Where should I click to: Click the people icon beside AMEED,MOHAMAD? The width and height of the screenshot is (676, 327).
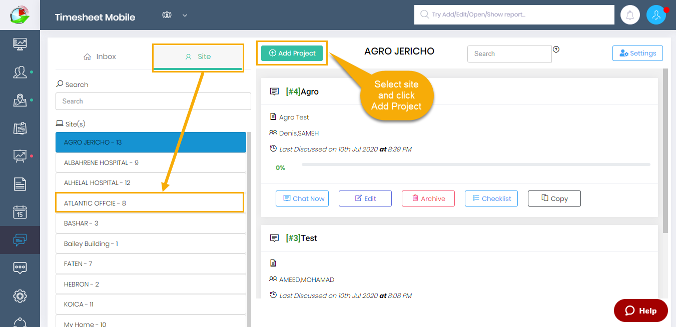(x=273, y=279)
